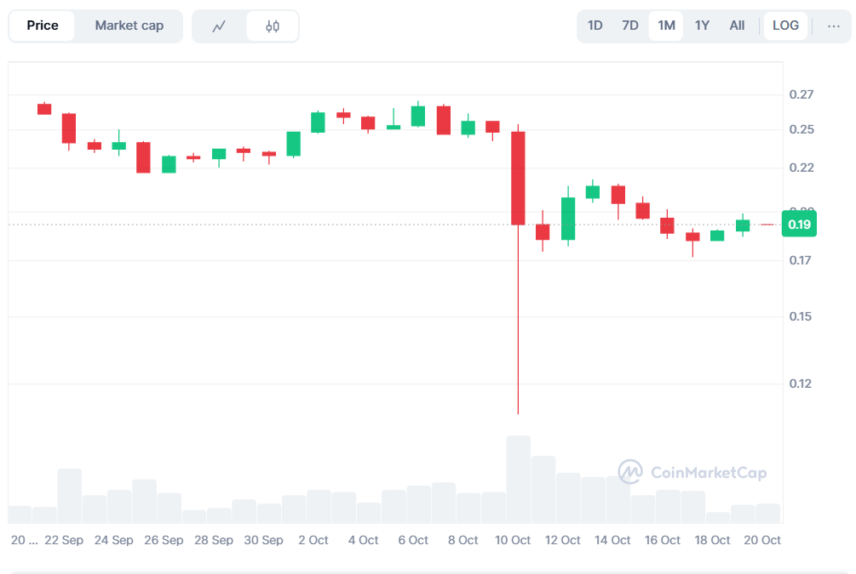Click the 22 Sep date label
The width and height of the screenshot is (856, 574).
[x=64, y=540]
